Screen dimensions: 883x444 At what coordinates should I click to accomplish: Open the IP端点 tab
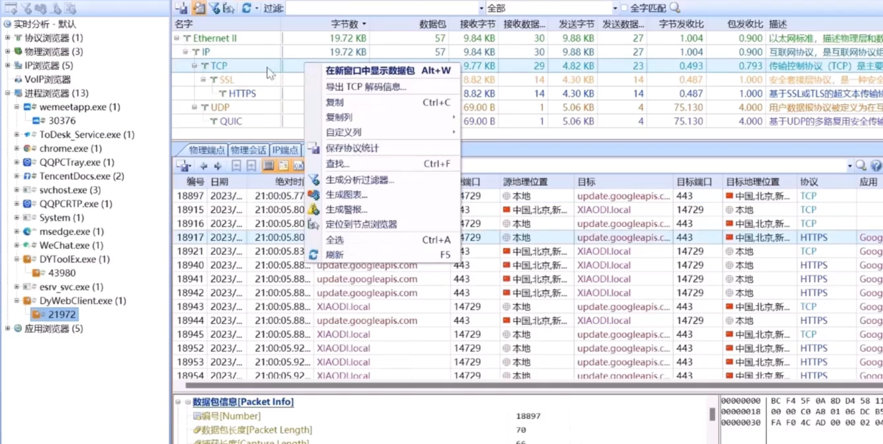(x=285, y=150)
